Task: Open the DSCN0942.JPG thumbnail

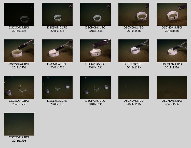Action: pyautogui.click(x=134, y=14)
